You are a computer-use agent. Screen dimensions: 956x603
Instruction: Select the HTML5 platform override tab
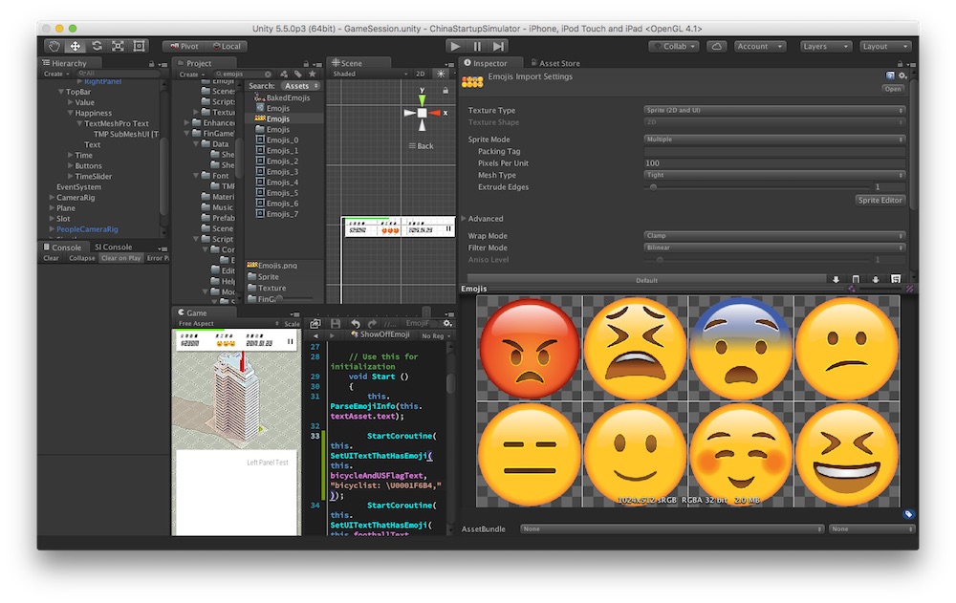[896, 279]
